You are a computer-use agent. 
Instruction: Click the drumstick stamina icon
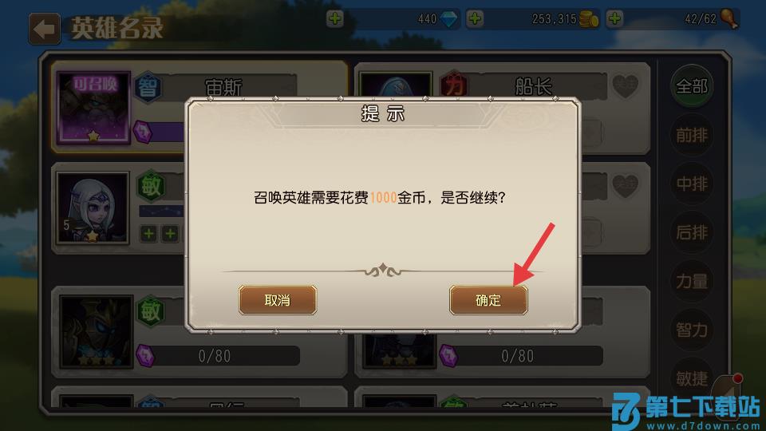pyautogui.click(x=729, y=19)
